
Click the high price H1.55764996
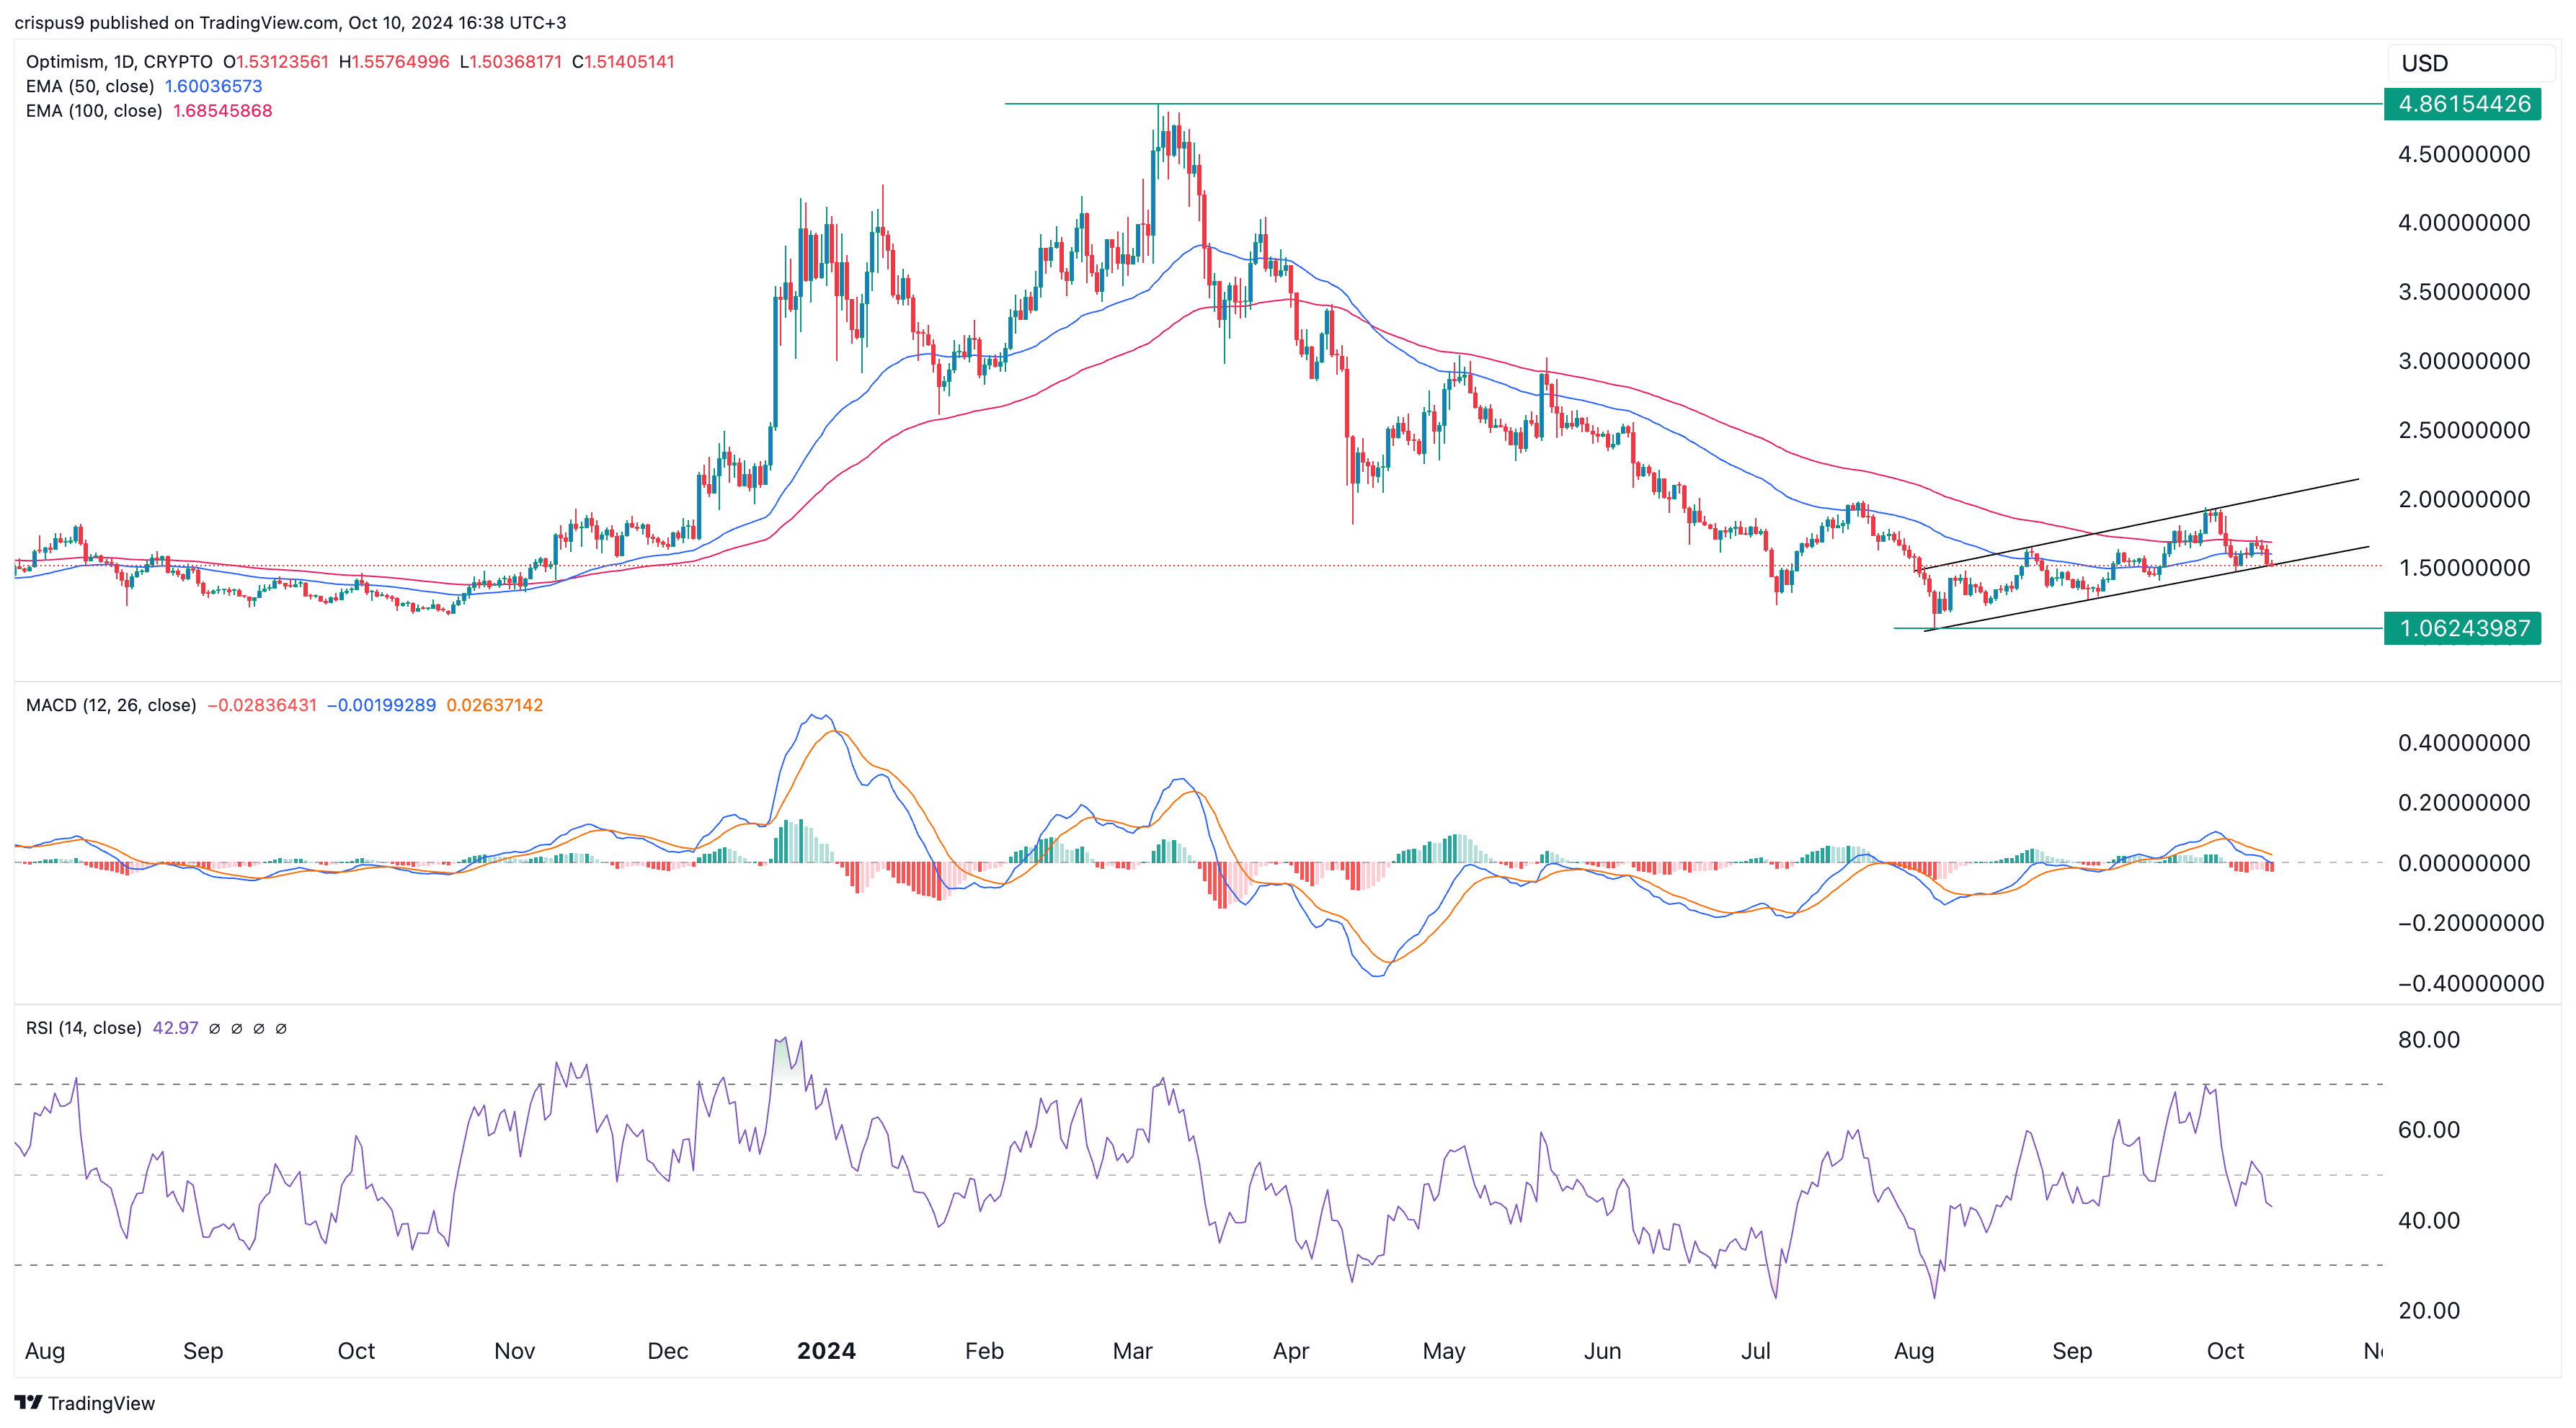point(394,61)
